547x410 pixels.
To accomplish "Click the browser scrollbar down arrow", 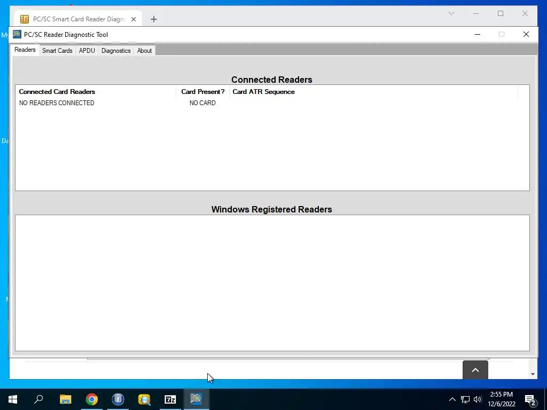I will (x=533, y=374).
